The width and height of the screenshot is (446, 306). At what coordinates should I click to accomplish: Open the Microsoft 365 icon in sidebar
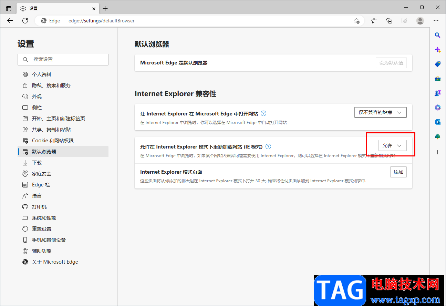[438, 108]
